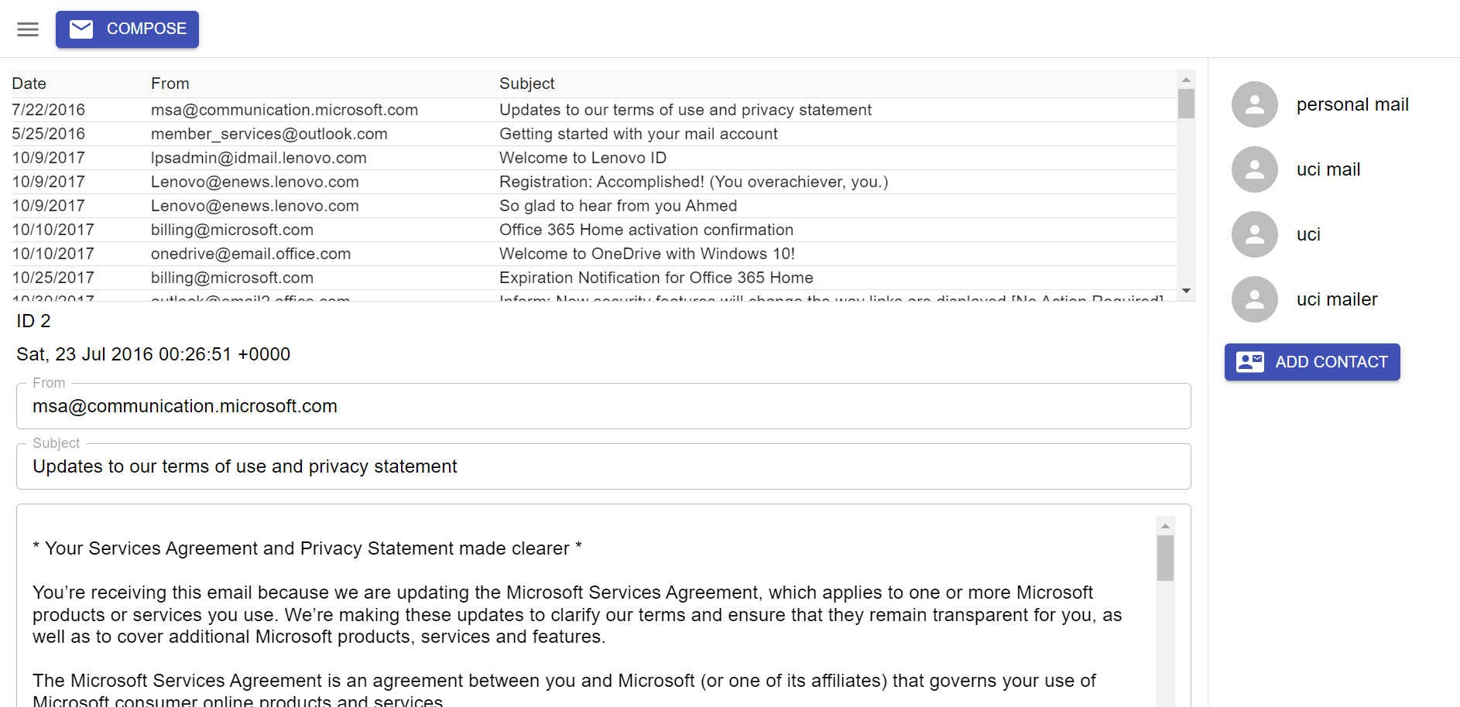This screenshot has height=707, width=1460.
Task: Click the From column header
Action: [170, 84]
